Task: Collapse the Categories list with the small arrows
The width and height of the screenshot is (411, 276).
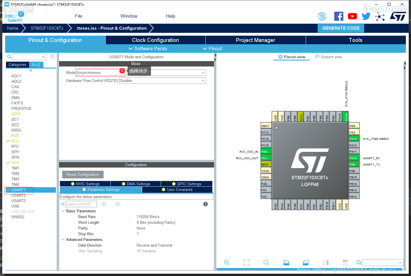Action: pyautogui.click(x=31, y=71)
